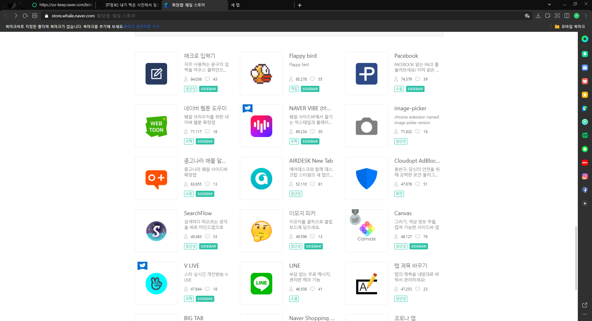This screenshot has height=321, width=592.
Task: Open the sidebar external window icon
Action: 585,305
